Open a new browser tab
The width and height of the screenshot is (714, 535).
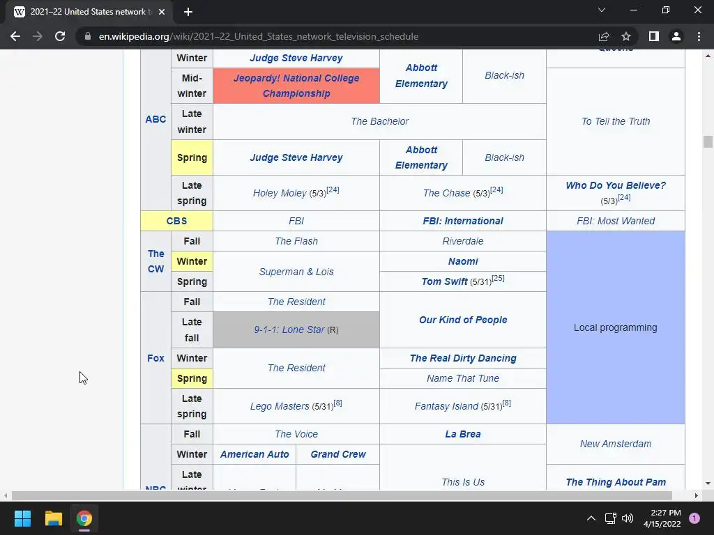point(188,12)
